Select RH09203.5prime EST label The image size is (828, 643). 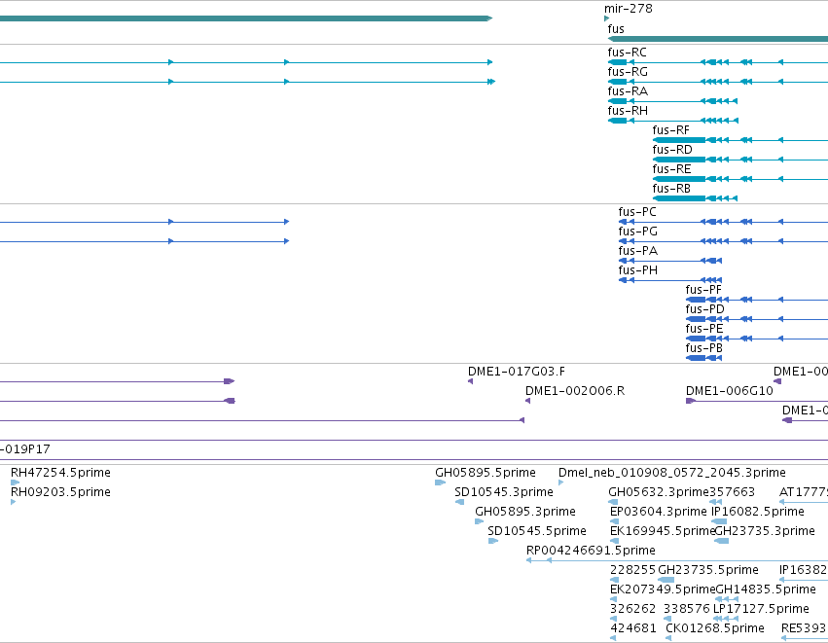pyautogui.click(x=60, y=492)
